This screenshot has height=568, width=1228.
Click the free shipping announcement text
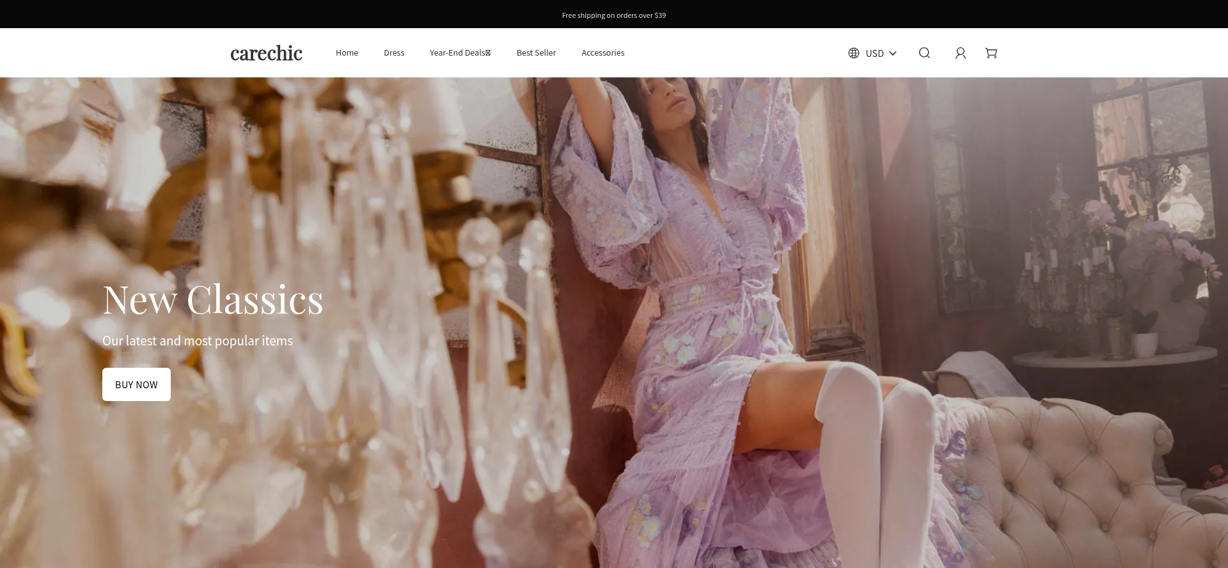pyautogui.click(x=613, y=15)
